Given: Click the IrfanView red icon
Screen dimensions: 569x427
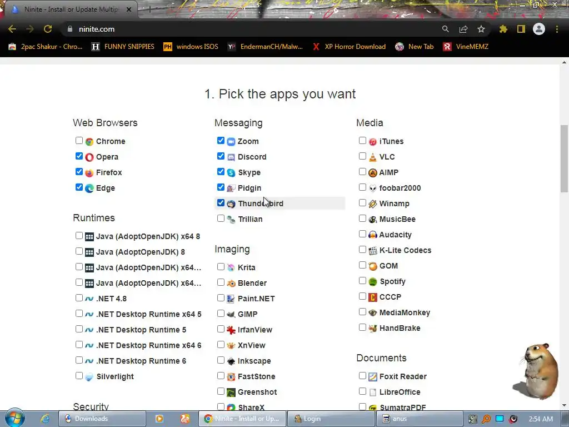Looking at the screenshot, I should [x=231, y=330].
